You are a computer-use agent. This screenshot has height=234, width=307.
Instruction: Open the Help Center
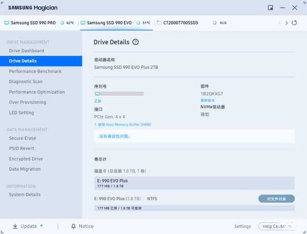[277, 226]
